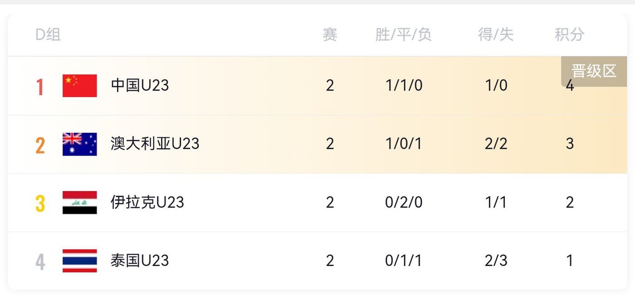
Task: Click the Thailand flag icon
Action: click(79, 261)
